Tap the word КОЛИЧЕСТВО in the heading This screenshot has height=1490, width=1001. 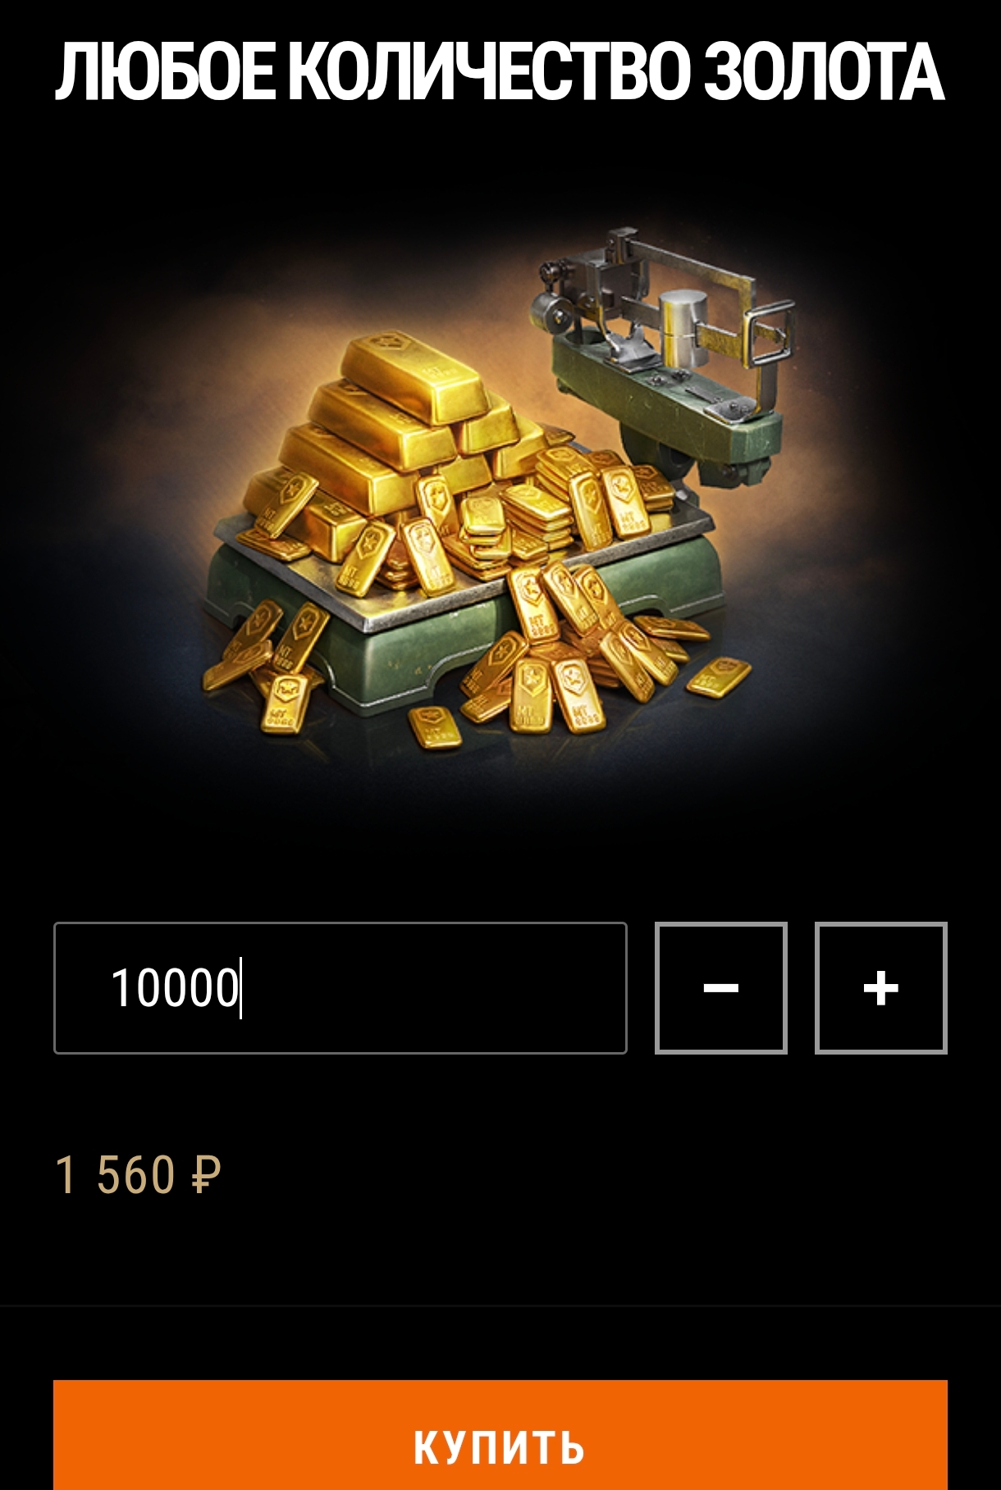(490, 71)
